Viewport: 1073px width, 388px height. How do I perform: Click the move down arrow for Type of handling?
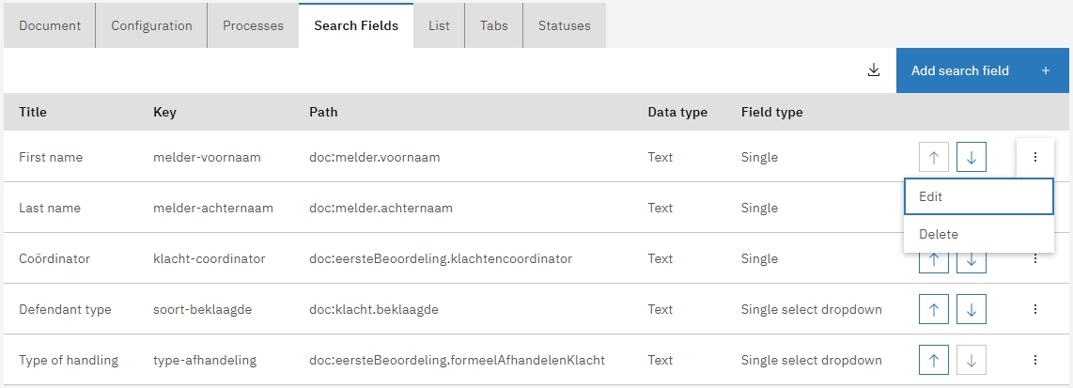(x=971, y=360)
